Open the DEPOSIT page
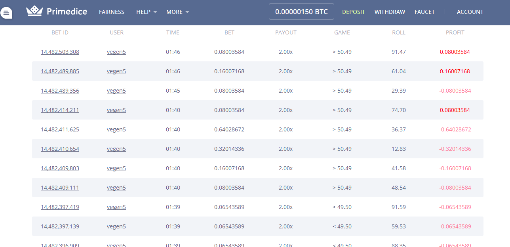This screenshot has width=510, height=247. pos(354,12)
